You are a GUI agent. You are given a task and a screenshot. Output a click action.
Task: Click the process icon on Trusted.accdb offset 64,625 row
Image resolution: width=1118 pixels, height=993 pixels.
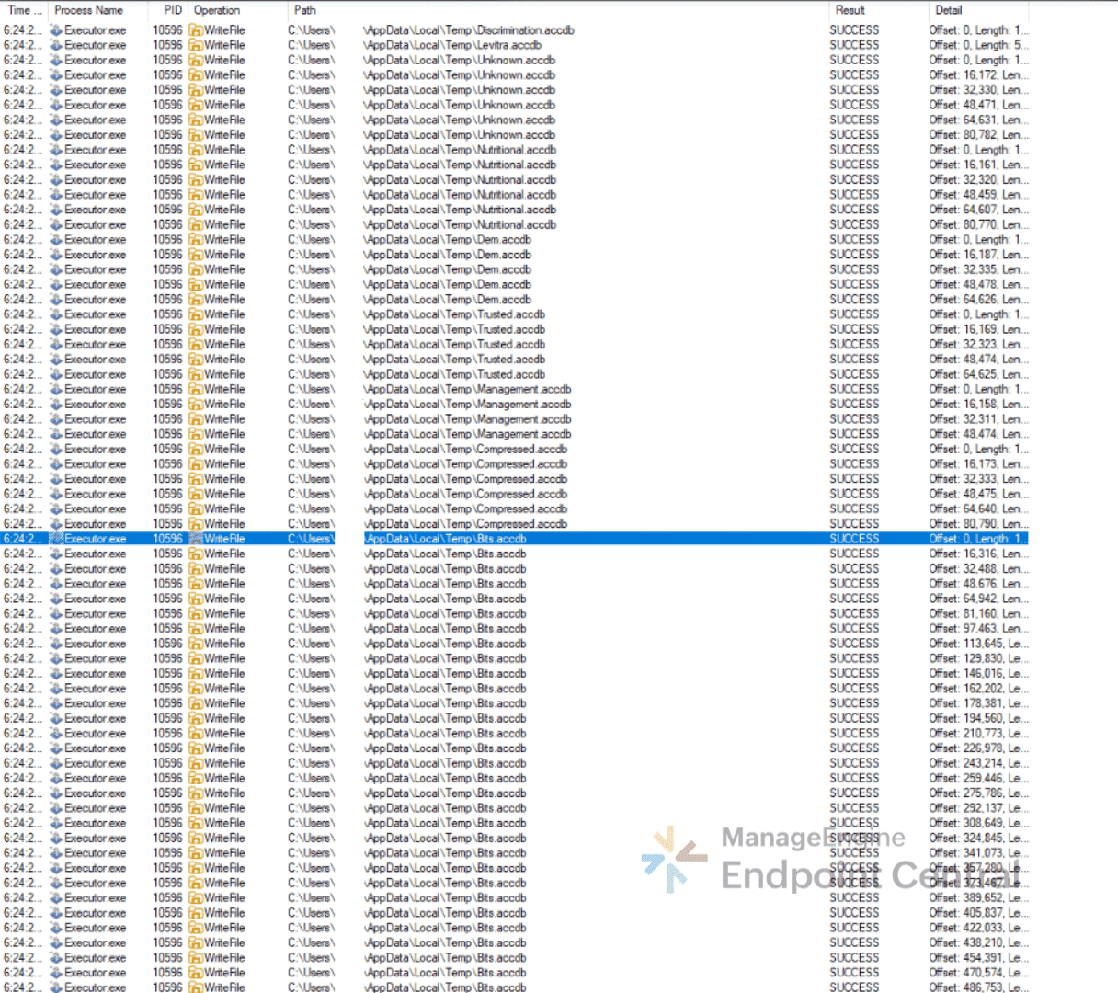coord(56,374)
